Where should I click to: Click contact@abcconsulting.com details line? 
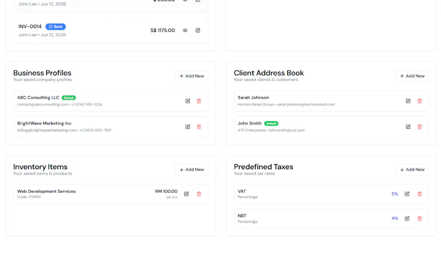[60, 105]
